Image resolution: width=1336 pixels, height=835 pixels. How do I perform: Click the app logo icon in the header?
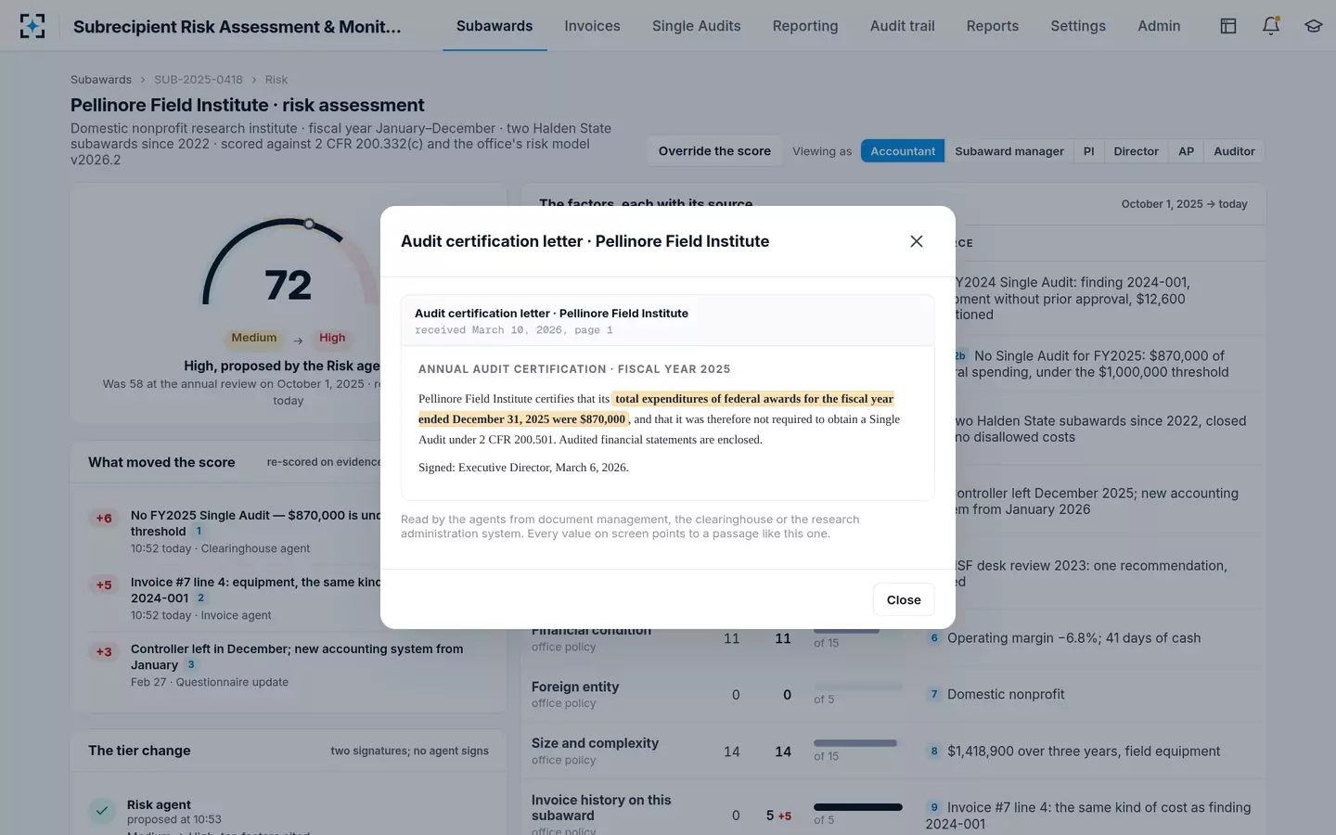[32, 26]
